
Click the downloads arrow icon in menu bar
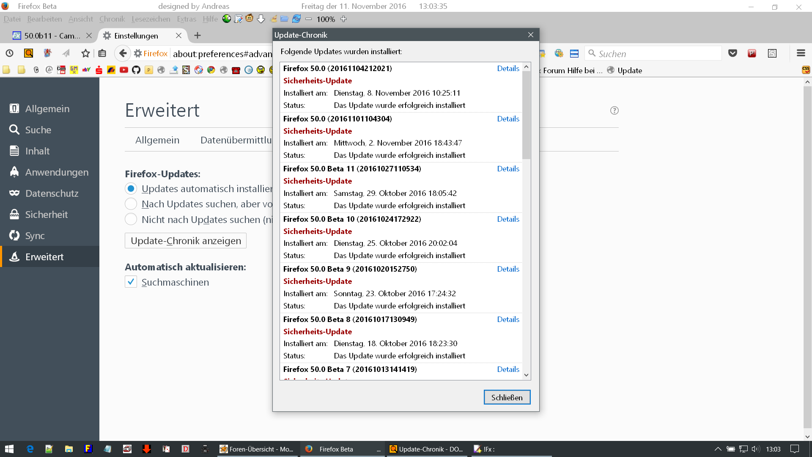(261, 19)
